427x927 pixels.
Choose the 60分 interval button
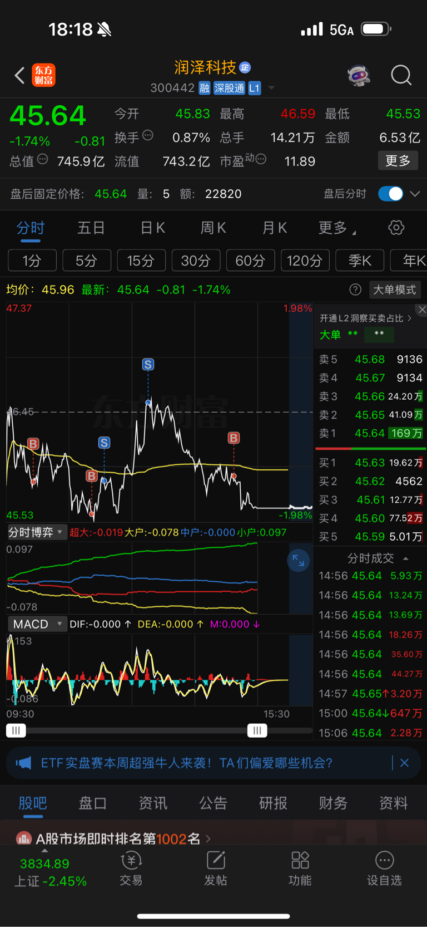pyautogui.click(x=251, y=261)
